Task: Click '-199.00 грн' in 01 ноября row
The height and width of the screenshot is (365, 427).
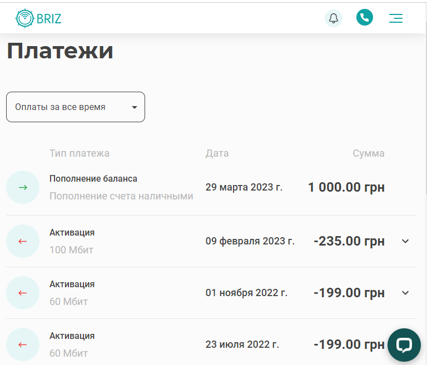Action: 349,293
